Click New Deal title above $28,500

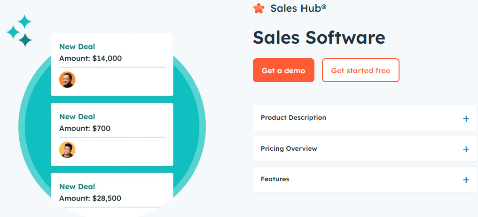(77, 186)
